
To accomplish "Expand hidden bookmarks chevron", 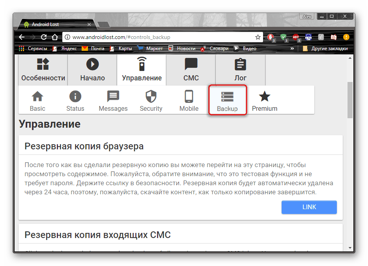I will click(x=292, y=48).
